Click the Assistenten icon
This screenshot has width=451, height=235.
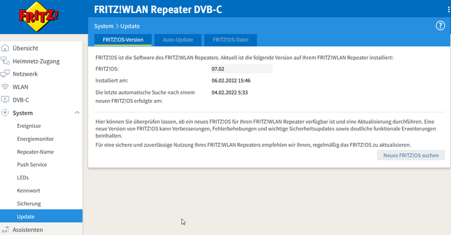pos(5,229)
